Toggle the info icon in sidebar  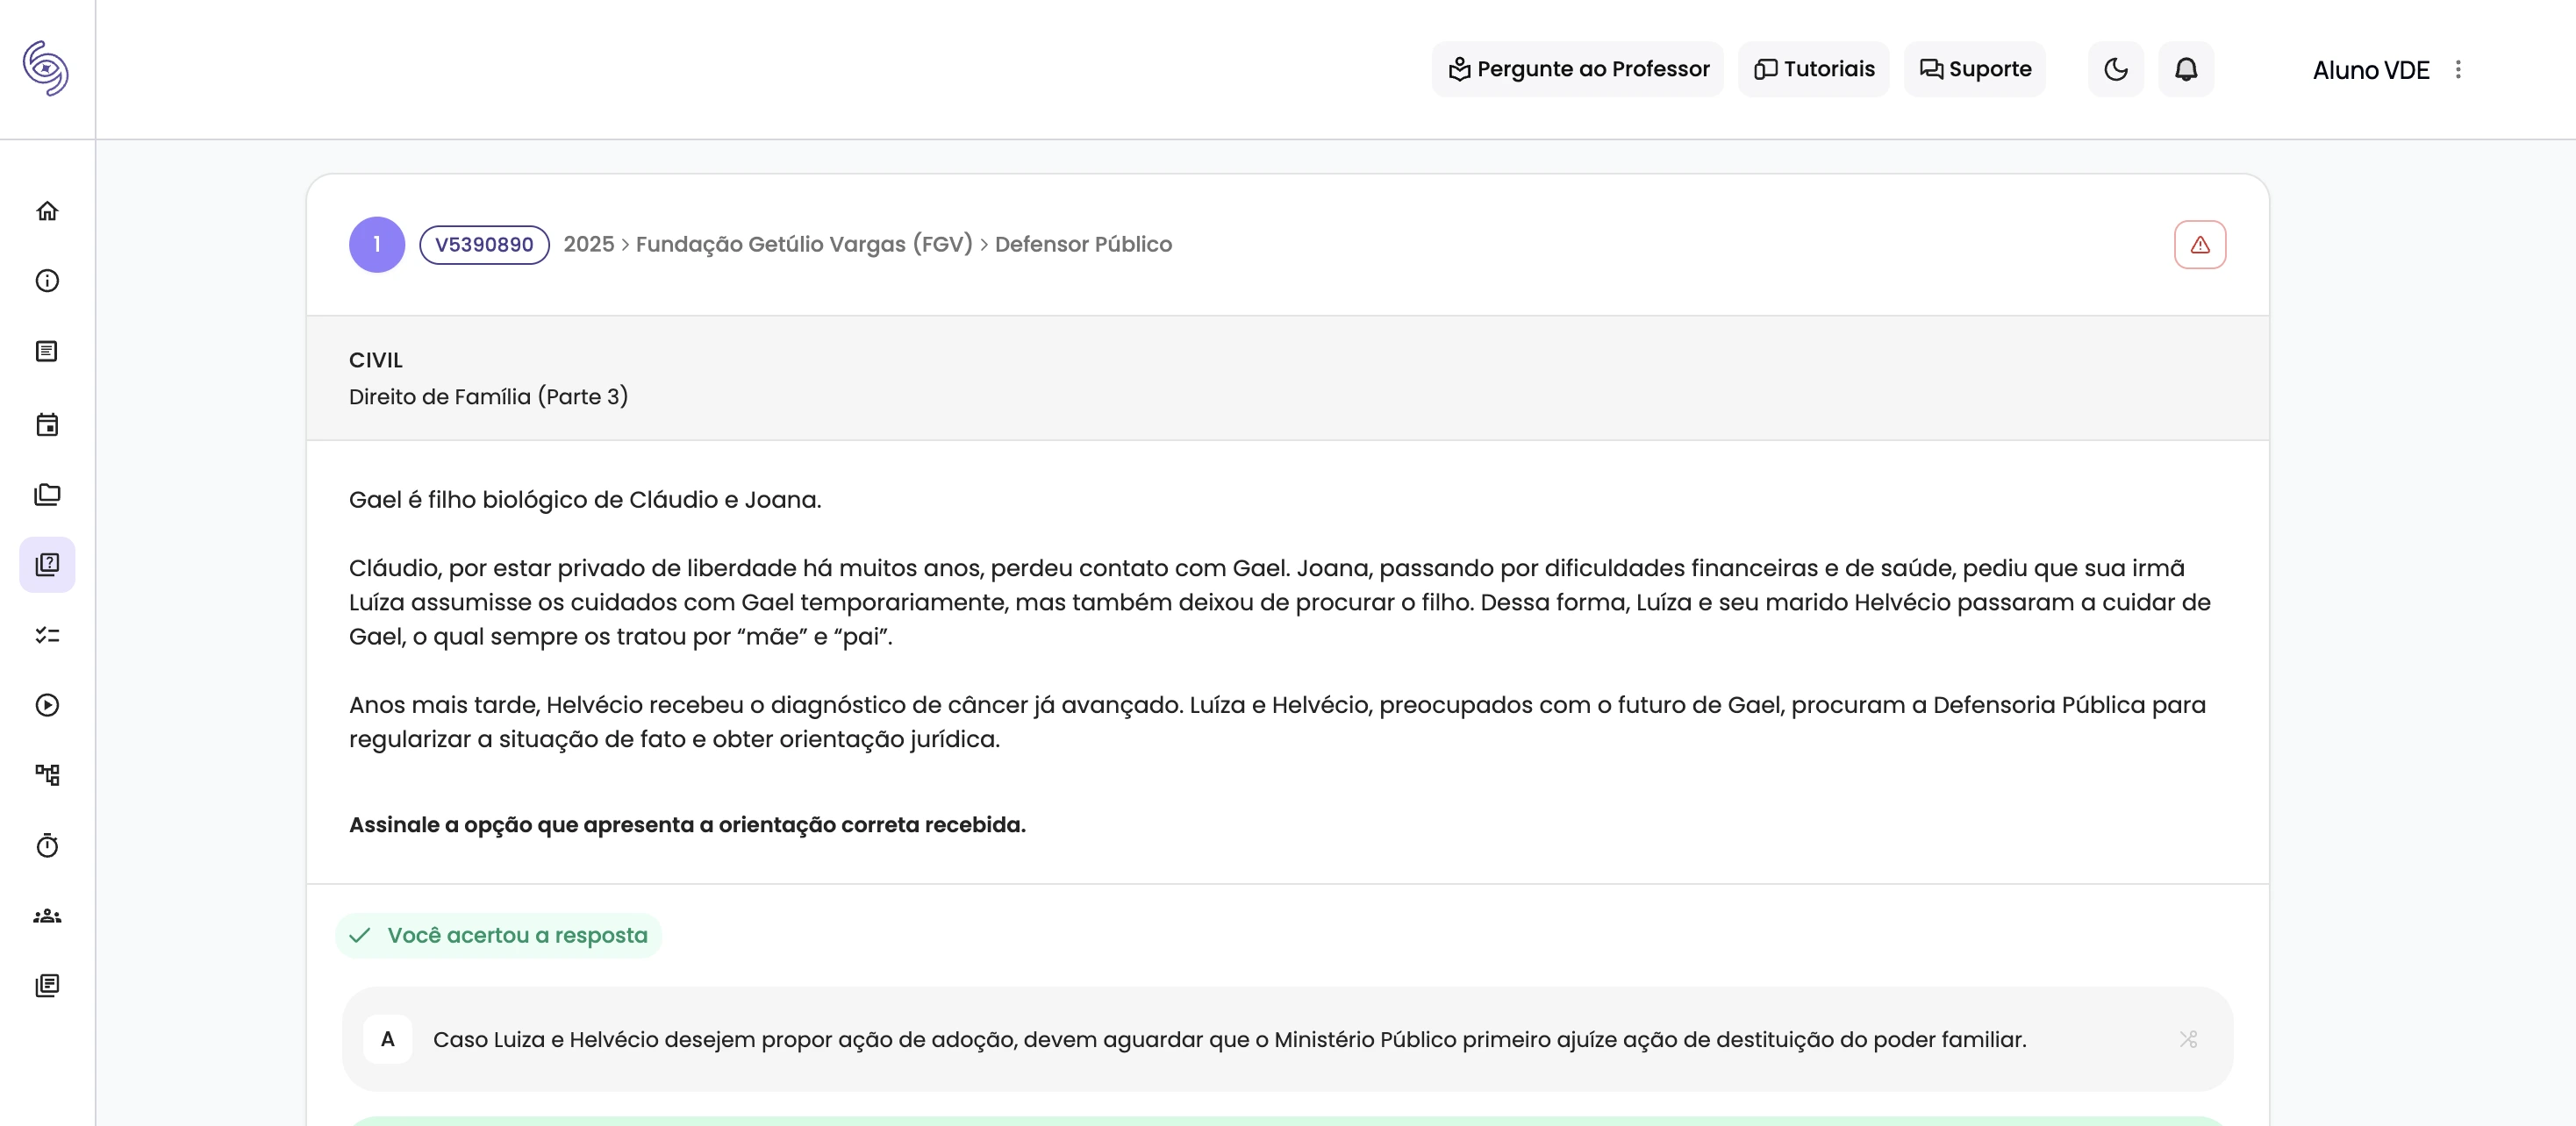[47, 281]
